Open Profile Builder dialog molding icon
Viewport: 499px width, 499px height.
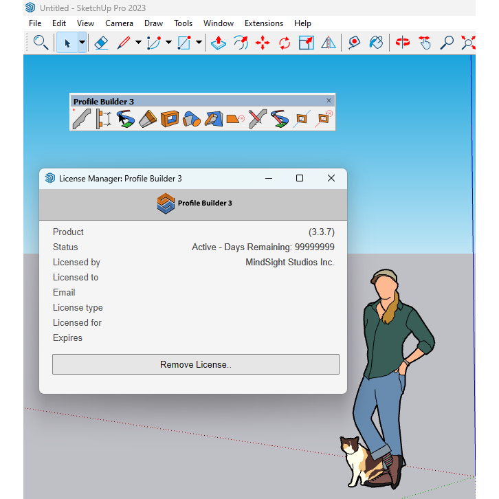pos(82,119)
